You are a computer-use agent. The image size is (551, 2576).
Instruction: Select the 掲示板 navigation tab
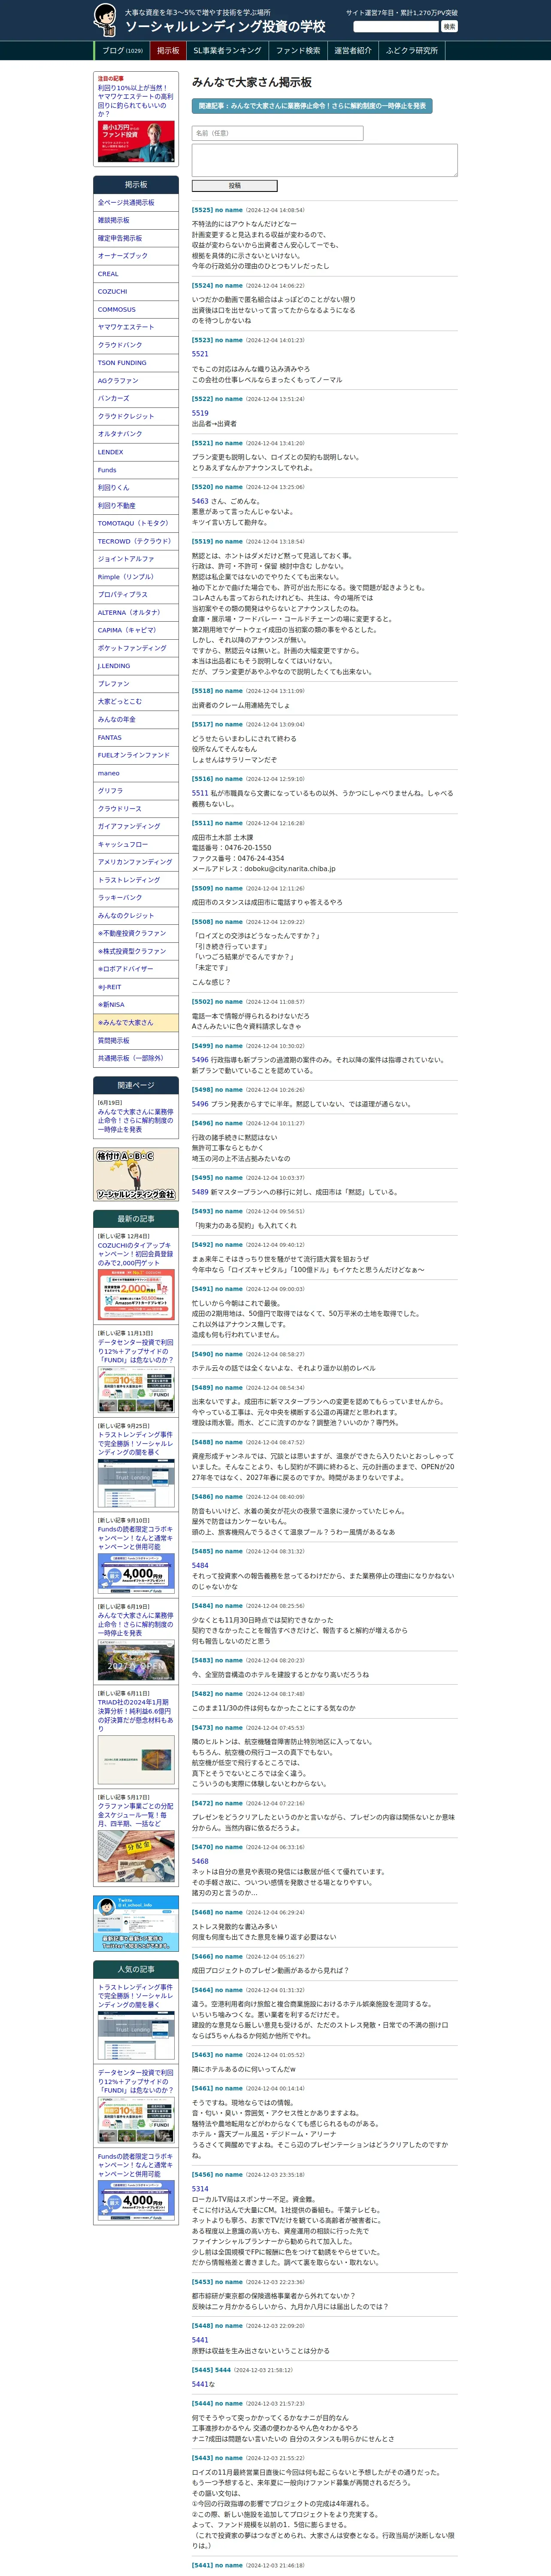point(168,50)
